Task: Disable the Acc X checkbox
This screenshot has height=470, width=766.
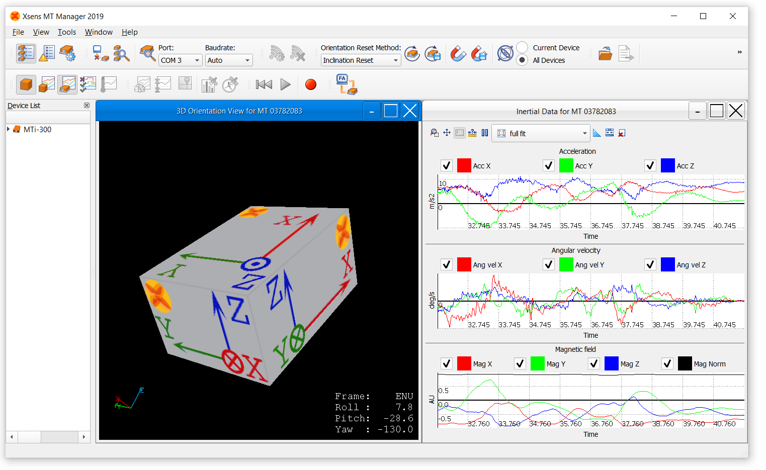Action: coord(447,165)
